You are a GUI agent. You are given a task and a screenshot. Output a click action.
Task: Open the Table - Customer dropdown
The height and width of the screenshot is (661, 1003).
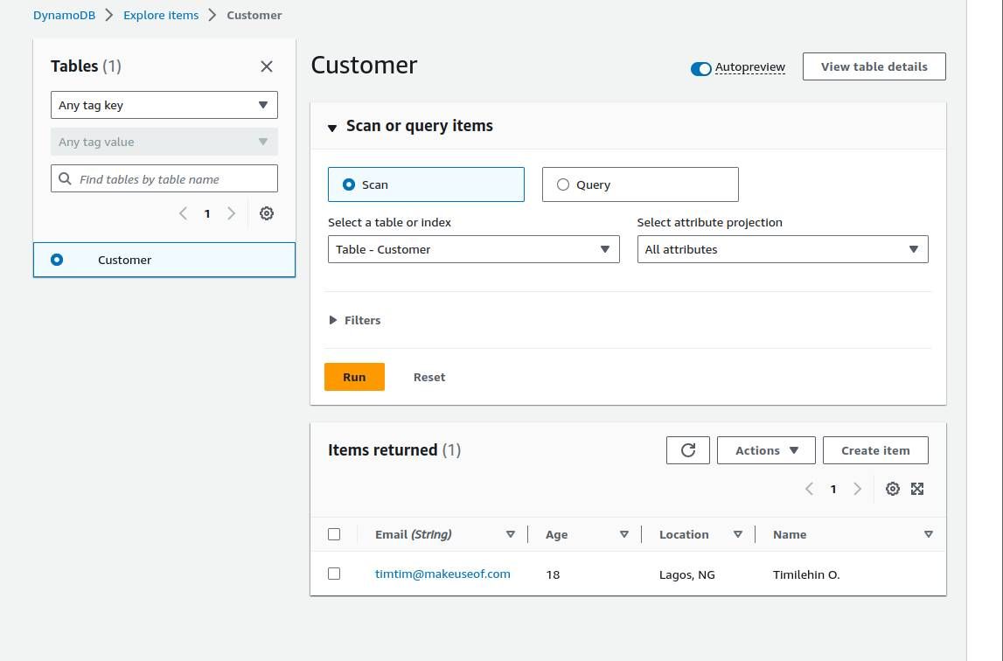[x=473, y=249]
